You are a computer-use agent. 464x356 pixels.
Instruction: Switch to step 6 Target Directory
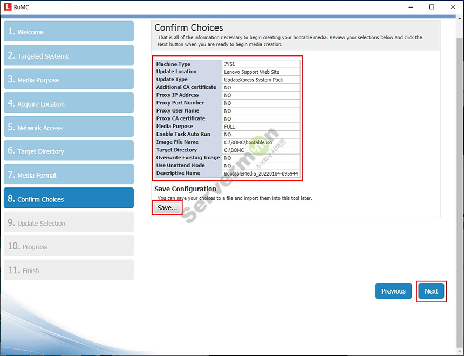coord(69,150)
